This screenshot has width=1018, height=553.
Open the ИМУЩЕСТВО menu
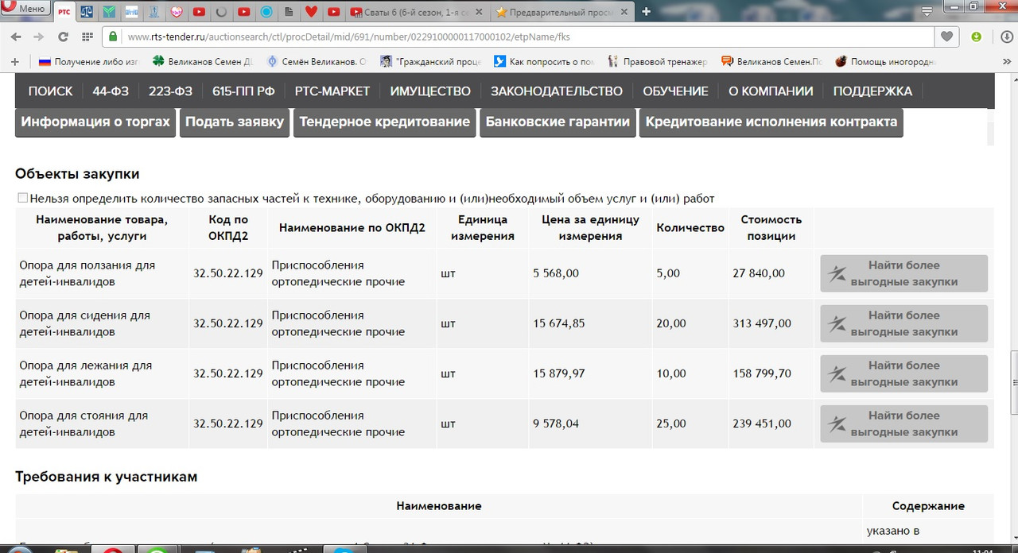pyautogui.click(x=430, y=91)
